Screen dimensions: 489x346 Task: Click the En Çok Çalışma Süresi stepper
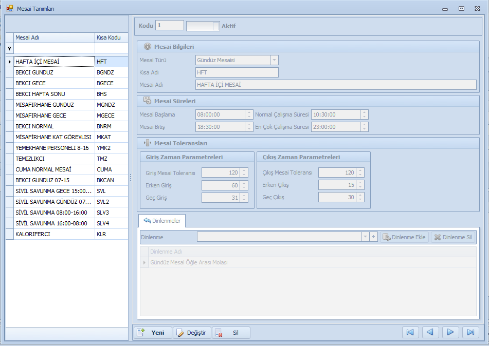(364, 127)
